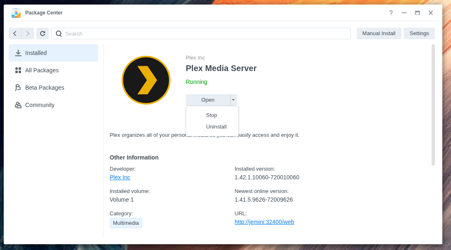Choose Uninstall from the dropdown menu
This screenshot has height=250, width=451.
pyautogui.click(x=212, y=127)
